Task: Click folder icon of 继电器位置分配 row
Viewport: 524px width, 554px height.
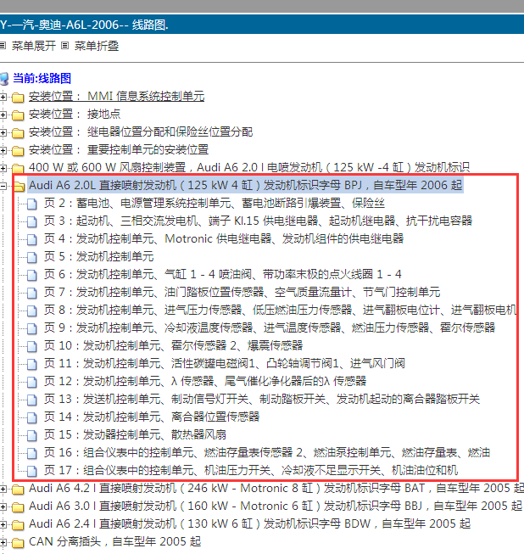Action: (x=18, y=133)
